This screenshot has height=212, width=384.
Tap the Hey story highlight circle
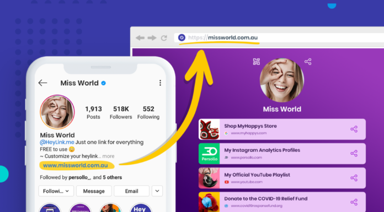140,208
